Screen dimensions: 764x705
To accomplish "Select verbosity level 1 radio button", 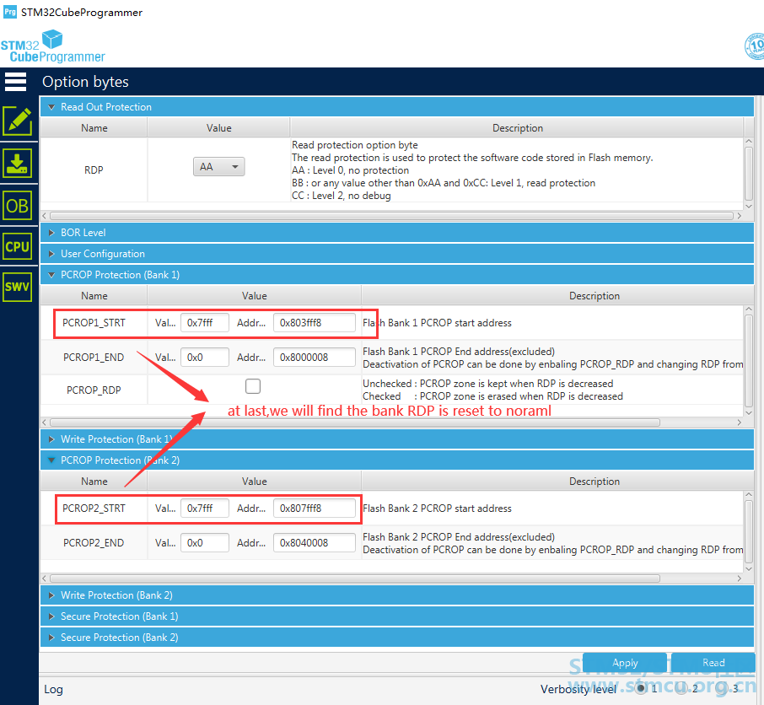I will point(641,688).
